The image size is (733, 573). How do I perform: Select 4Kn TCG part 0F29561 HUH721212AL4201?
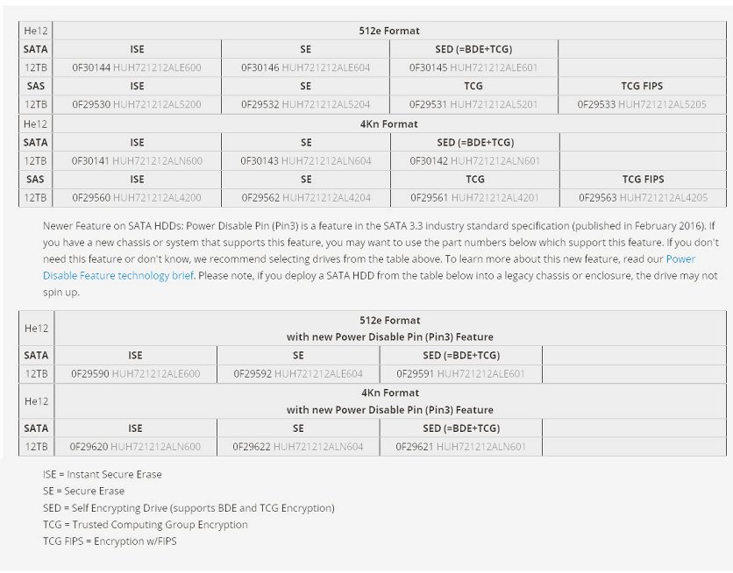click(x=475, y=198)
